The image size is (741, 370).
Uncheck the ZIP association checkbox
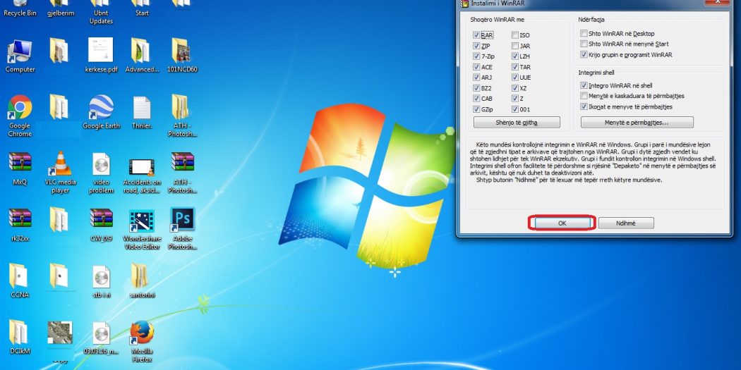point(476,46)
